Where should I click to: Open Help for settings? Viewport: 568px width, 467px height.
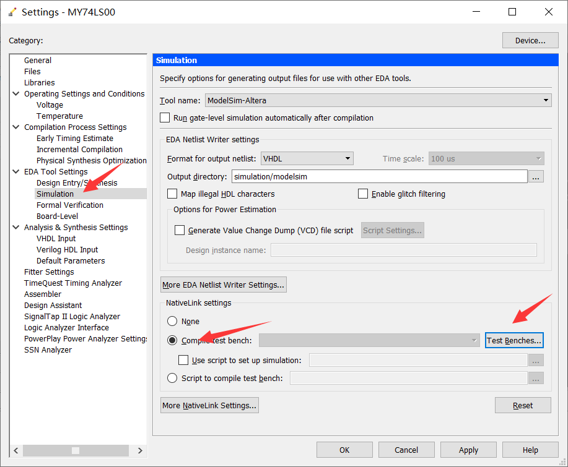click(530, 450)
